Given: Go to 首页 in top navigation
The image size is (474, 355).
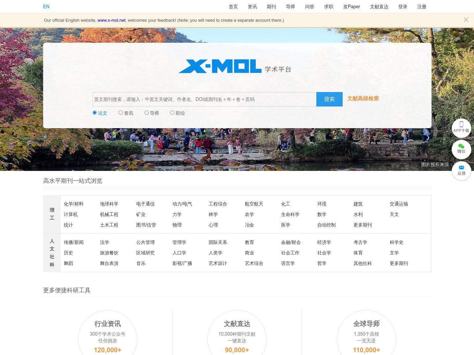Looking at the screenshot, I should point(233,7).
